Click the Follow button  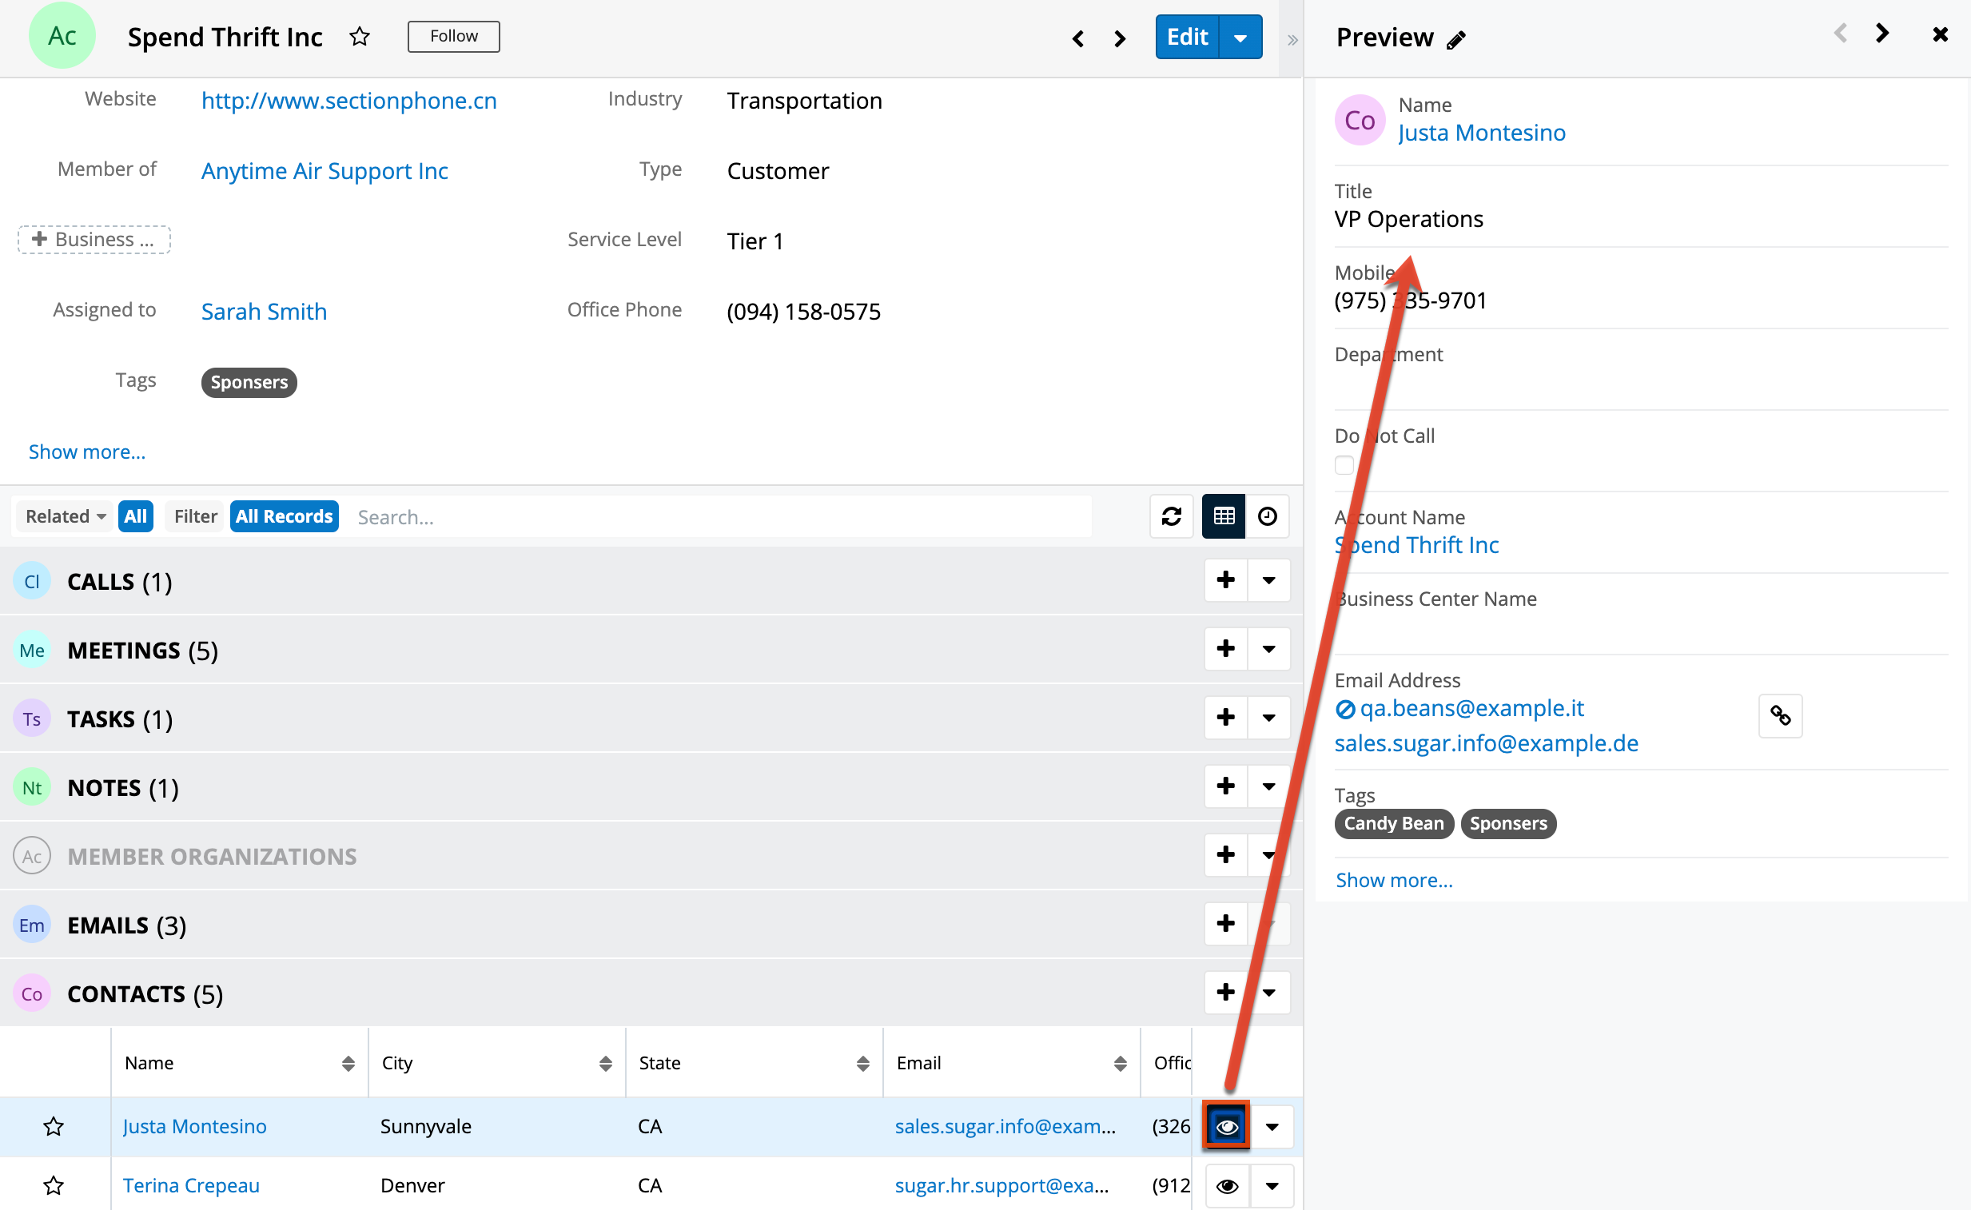(453, 36)
